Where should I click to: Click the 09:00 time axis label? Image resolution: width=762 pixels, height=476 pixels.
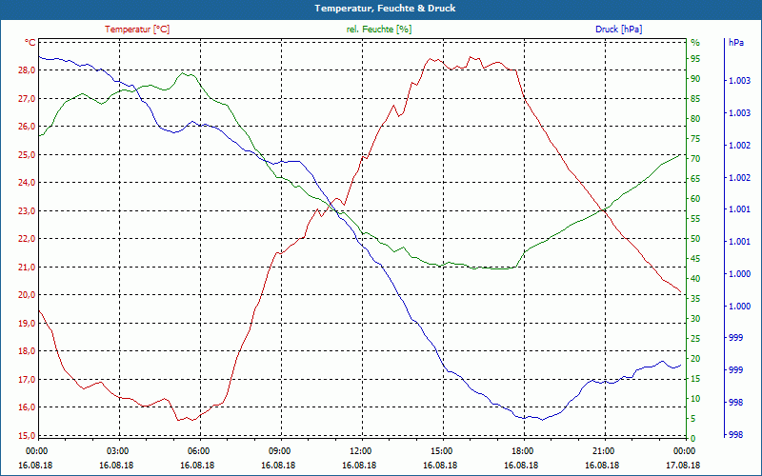coord(280,450)
